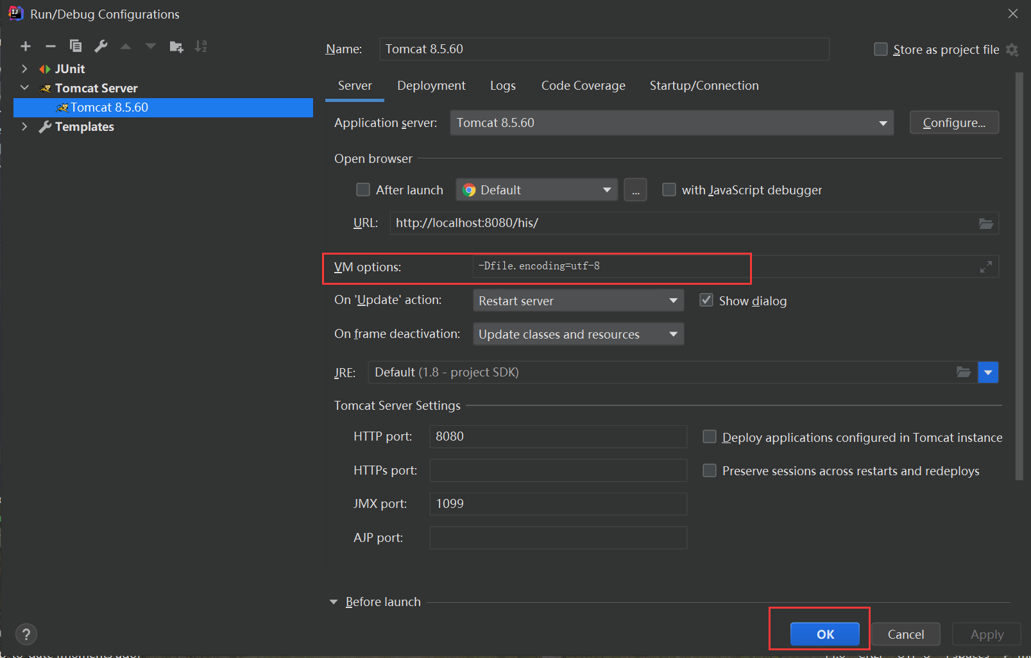The height and width of the screenshot is (658, 1031).
Task: Open edit templates wrench icon in toolbar
Action: [x=101, y=46]
